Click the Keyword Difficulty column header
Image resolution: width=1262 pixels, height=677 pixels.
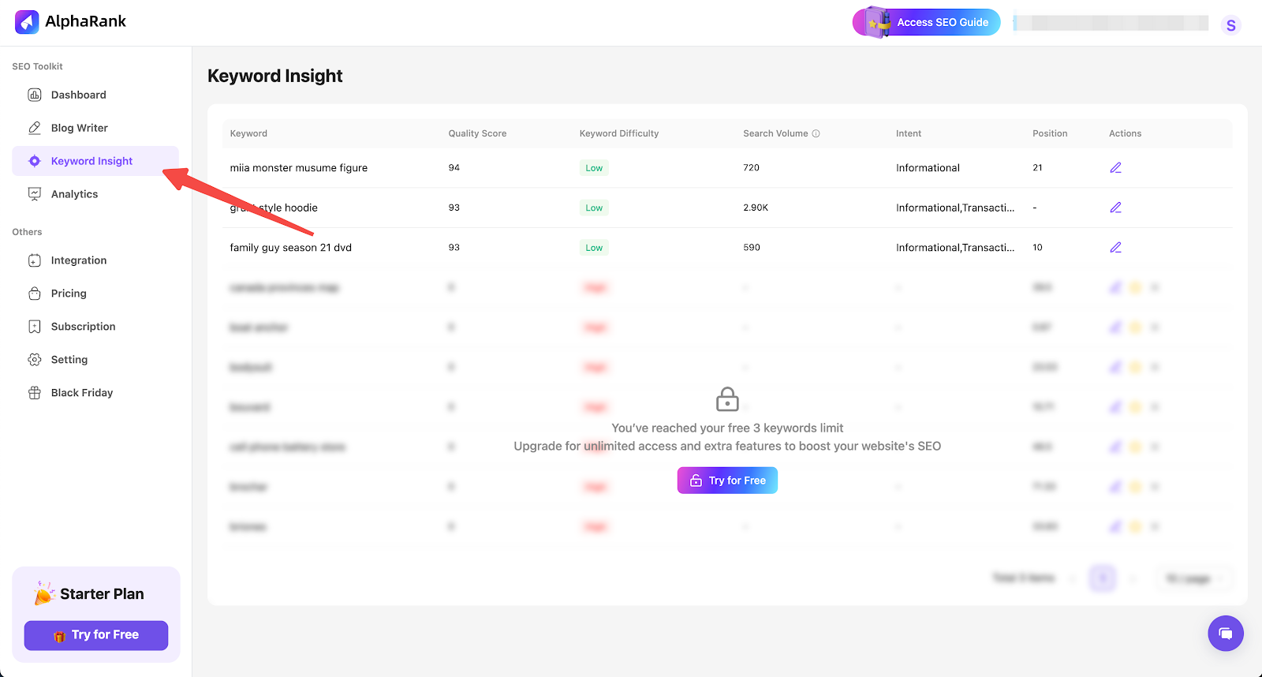(619, 133)
